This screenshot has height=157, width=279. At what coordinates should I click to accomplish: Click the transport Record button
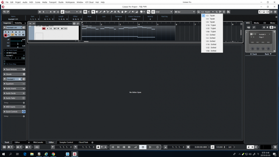[x=157, y=147]
